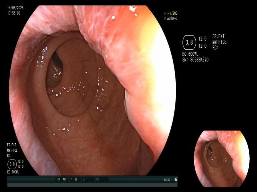Click the circular icon right of the f icon

(x=97, y=180)
